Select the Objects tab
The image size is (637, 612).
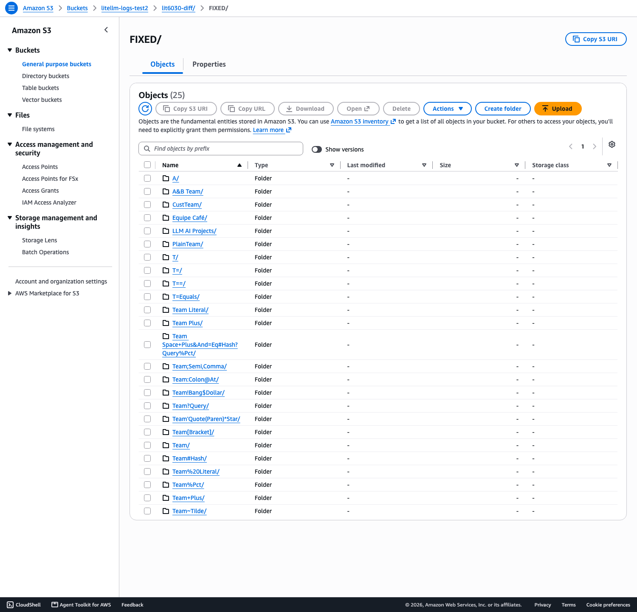[163, 64]
